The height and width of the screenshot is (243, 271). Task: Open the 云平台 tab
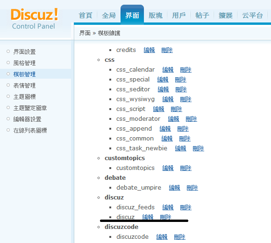[252, 15]
